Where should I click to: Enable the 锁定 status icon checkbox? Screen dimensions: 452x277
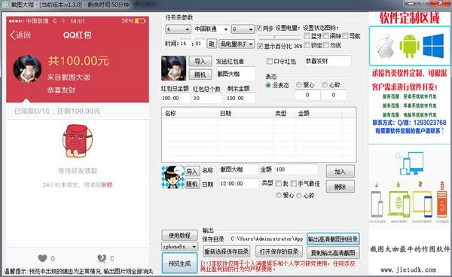(x=307, y=45)
